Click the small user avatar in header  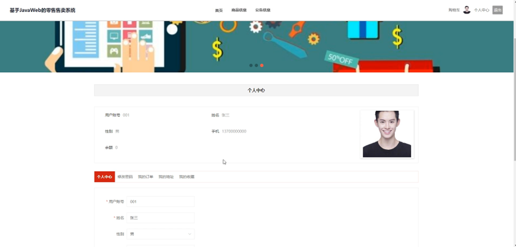point(466,10)
